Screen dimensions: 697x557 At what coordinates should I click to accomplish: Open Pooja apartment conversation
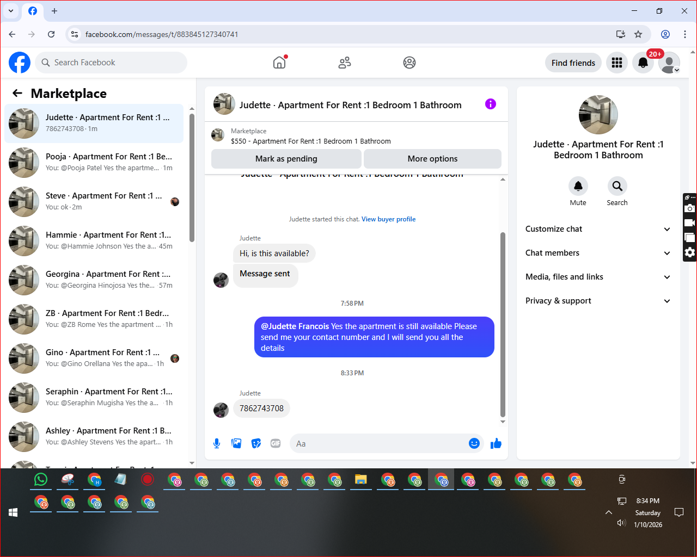94,162
